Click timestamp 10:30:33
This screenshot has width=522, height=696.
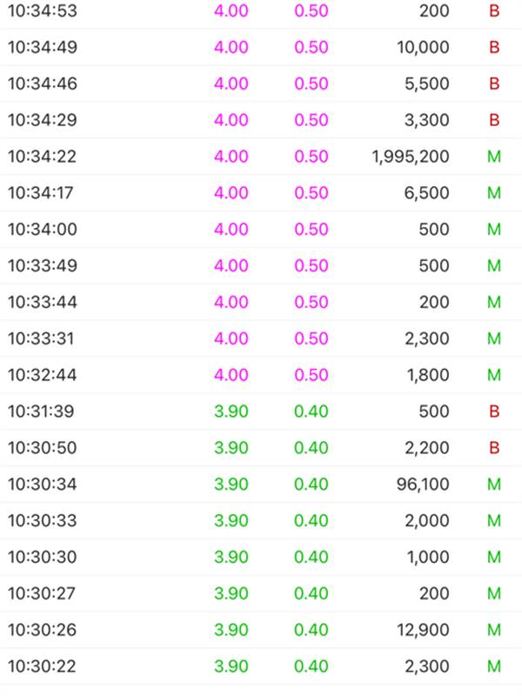(x=42, y=521)
